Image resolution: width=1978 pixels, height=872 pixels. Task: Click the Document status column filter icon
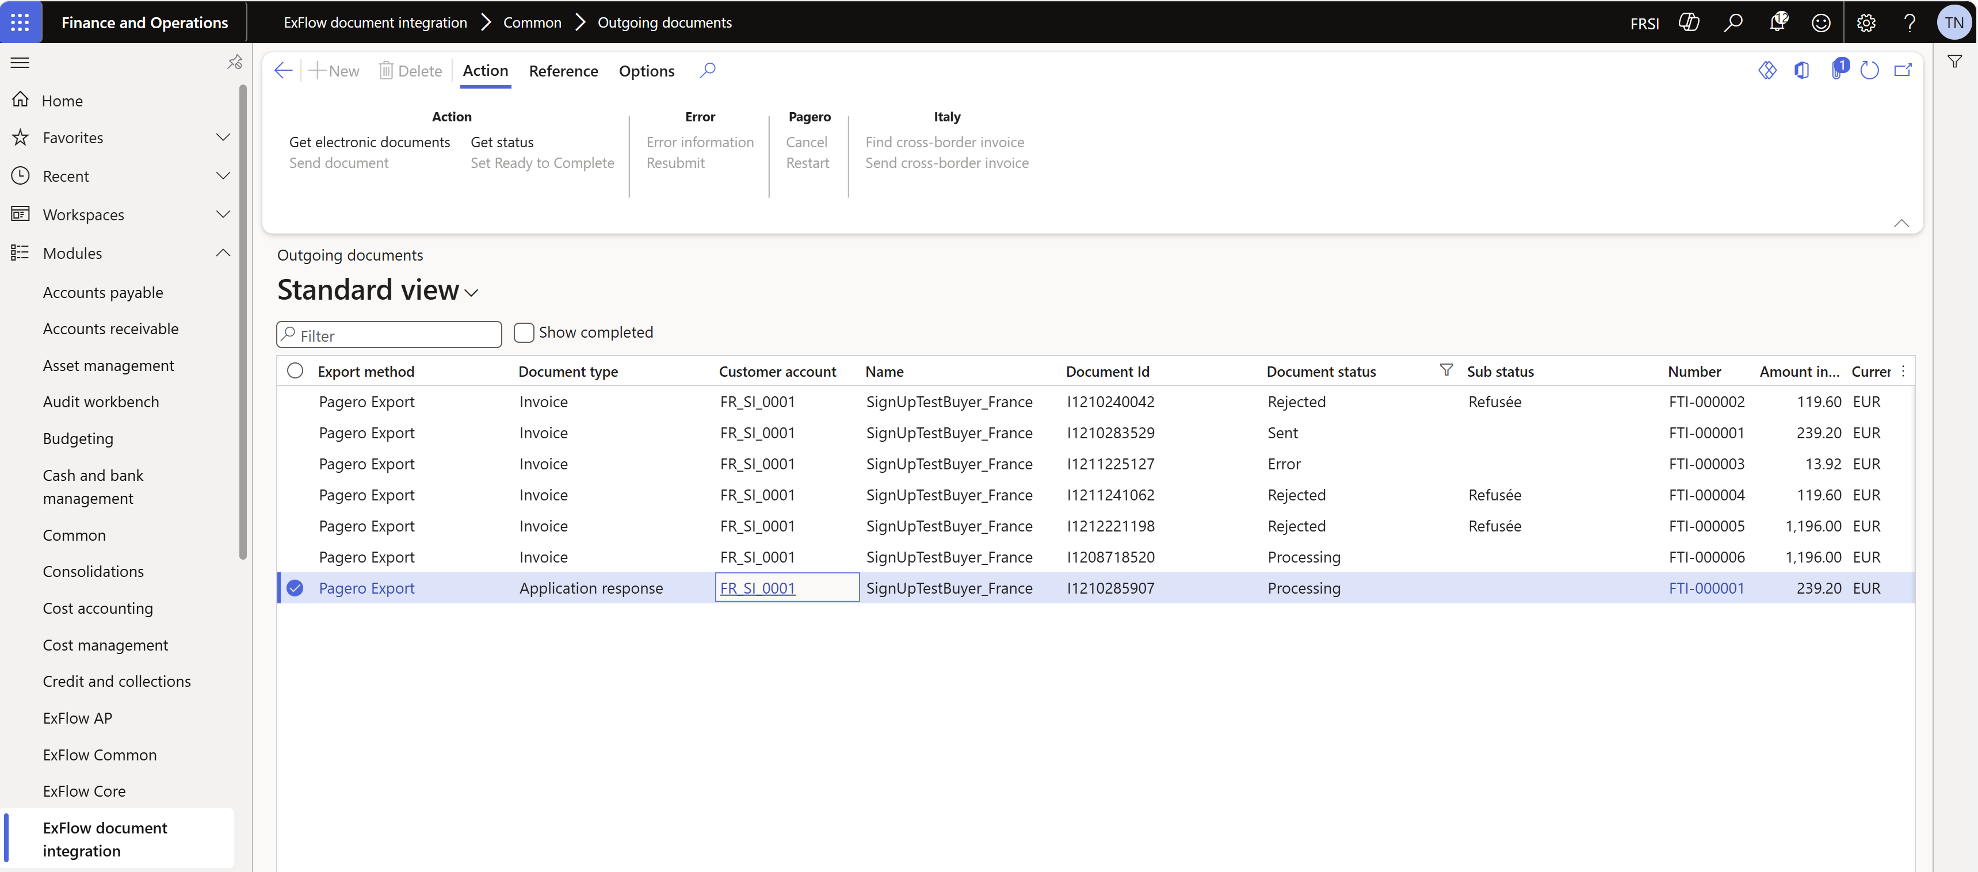coord(1445,370)
